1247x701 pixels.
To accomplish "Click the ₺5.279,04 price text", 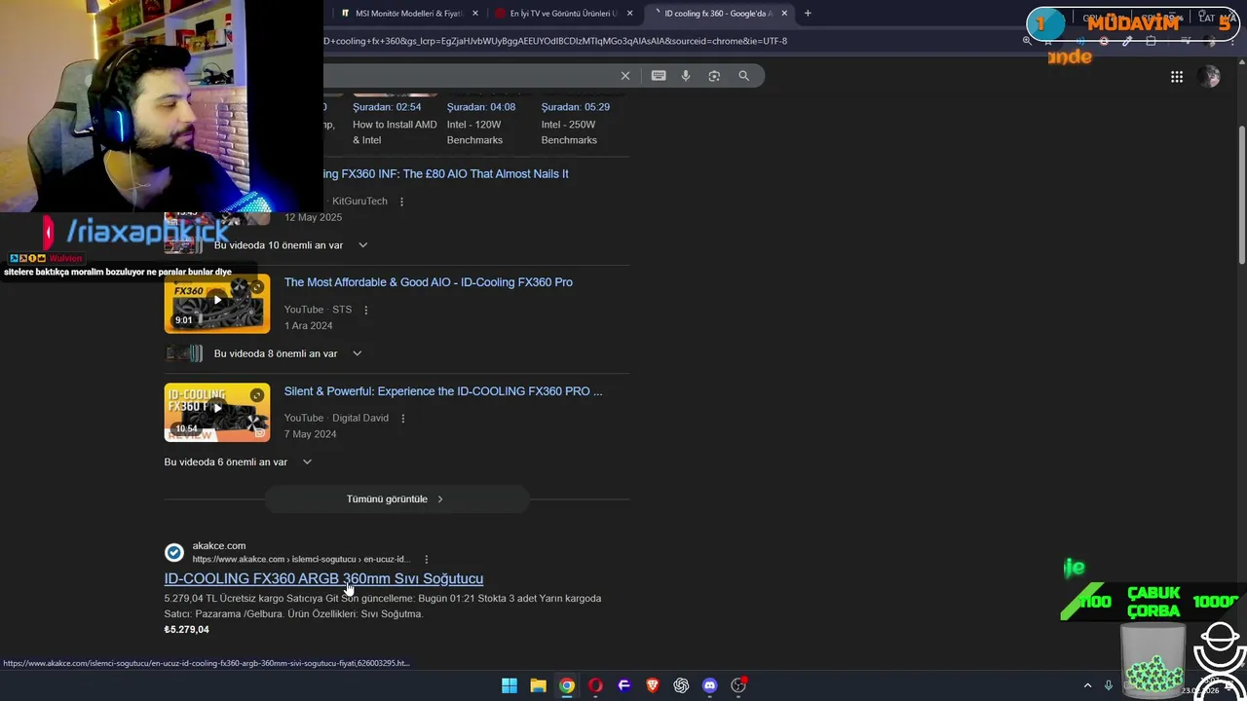I will tap(187, 630).
